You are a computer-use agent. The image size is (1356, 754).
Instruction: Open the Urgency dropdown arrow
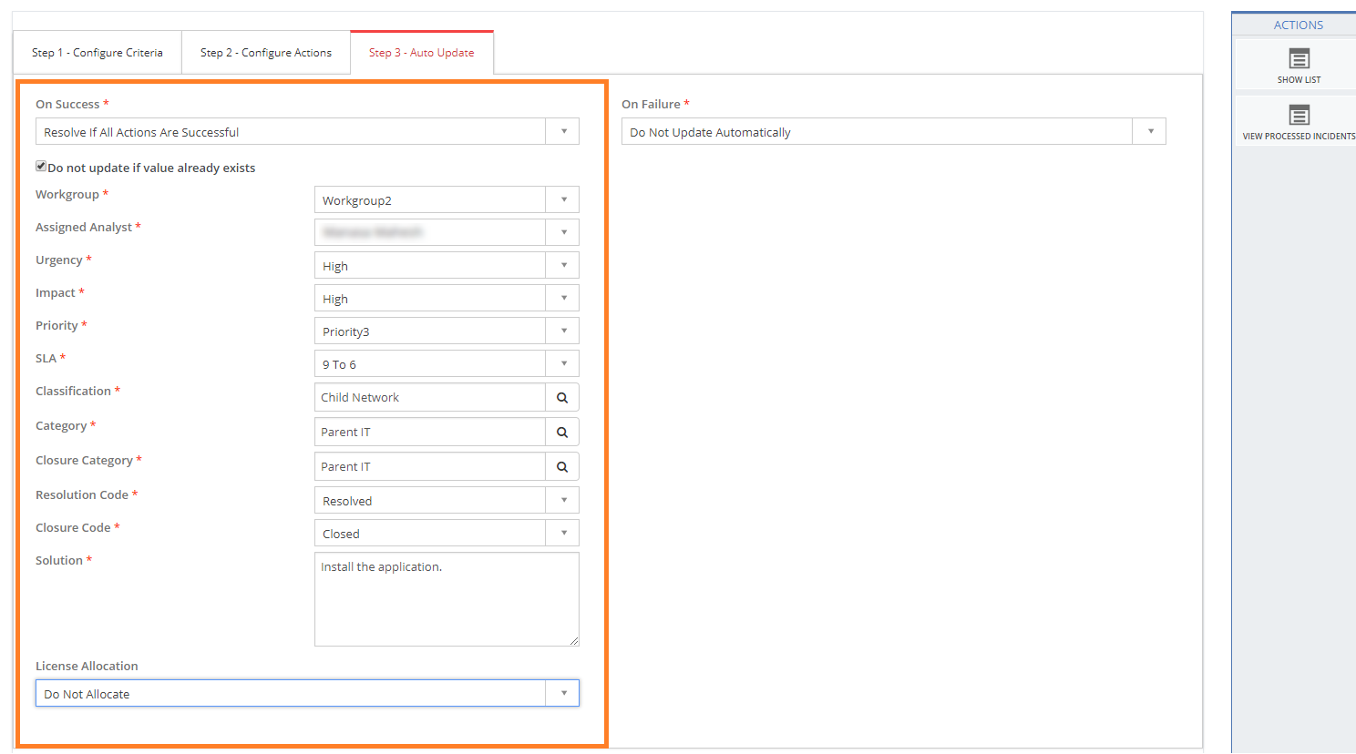[x=563, y=266]
